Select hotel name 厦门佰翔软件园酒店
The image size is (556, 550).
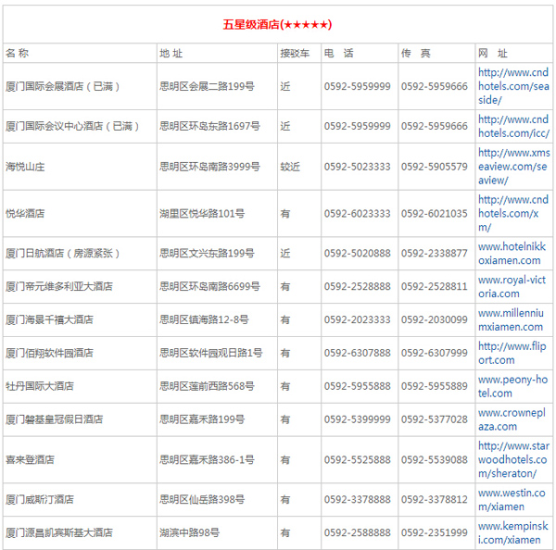pyautogui.click(x=49, y=353)
